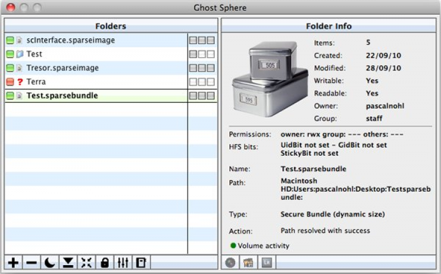Toggle third checkbox in Tresor.sparseimage row
This screenshot has height=274, width=441.
[211, 68]
